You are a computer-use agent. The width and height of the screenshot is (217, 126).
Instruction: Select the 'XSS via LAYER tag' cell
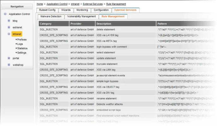126,35
